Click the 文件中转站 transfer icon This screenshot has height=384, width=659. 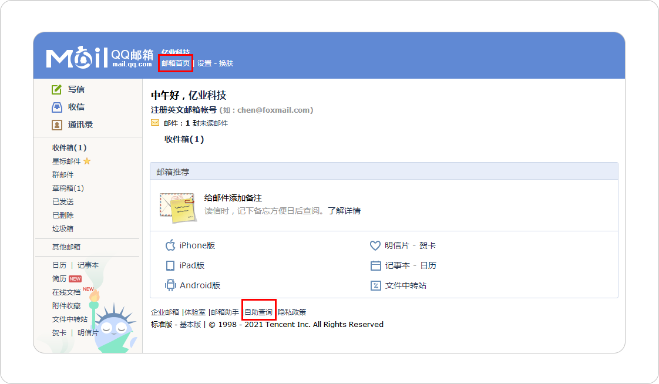[x=376, y=286]
